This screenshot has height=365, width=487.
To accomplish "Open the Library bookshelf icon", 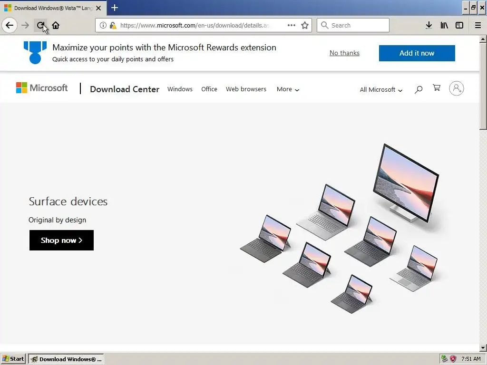I will tap(444, 25).
